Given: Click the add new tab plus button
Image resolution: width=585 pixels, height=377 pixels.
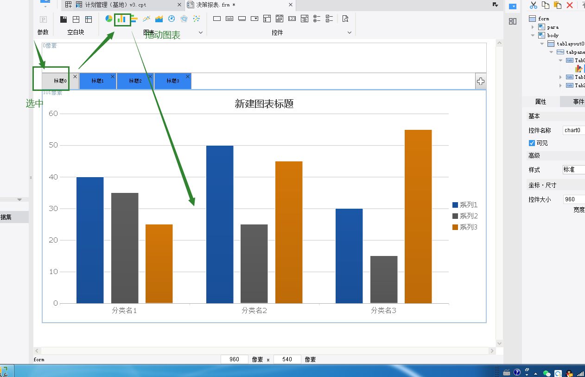Looking at the screenshot, I should tap(481, 82).
